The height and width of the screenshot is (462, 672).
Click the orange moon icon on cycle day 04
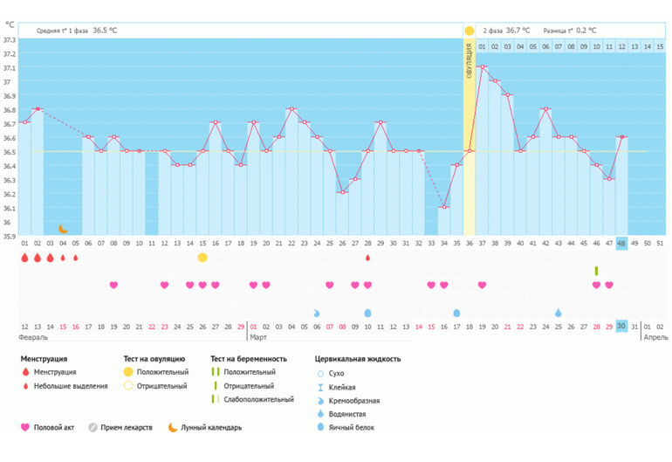click(x=63, y=229)
